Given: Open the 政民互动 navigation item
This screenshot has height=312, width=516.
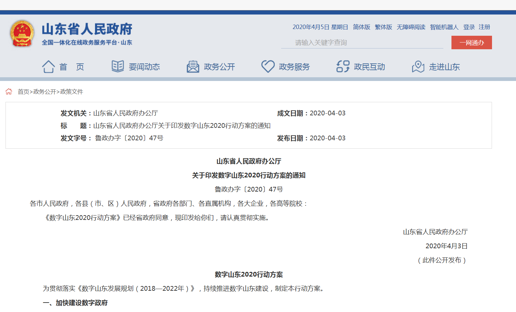Looking at the screenshot, I should [x=369, y=67].
